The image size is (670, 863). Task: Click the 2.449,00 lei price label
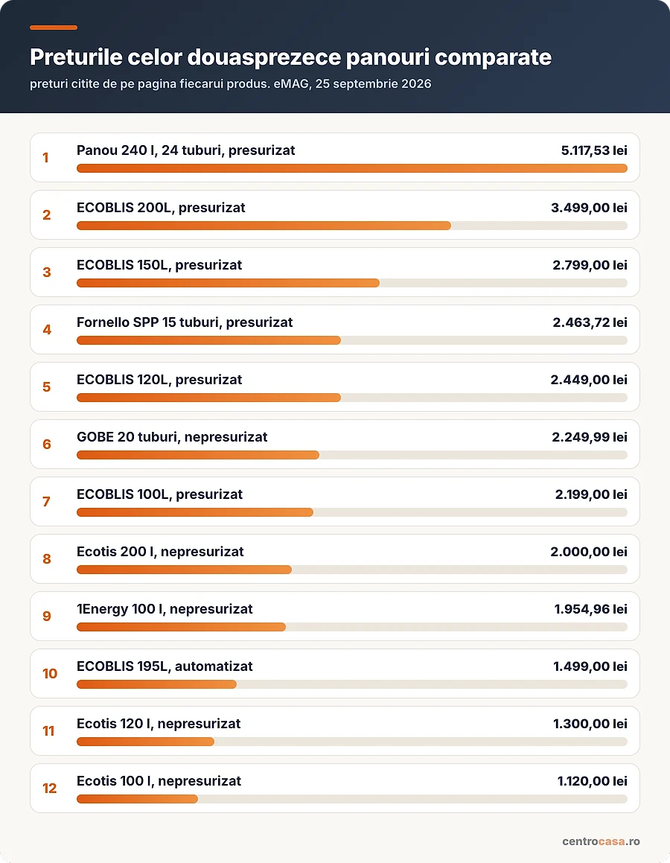[x=589, y=380]
